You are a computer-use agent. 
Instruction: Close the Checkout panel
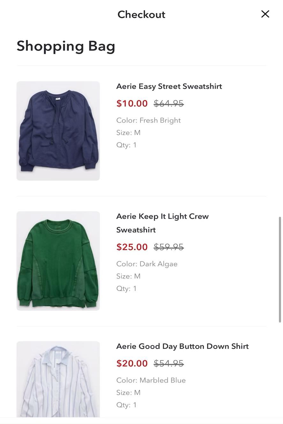point(265,14)
